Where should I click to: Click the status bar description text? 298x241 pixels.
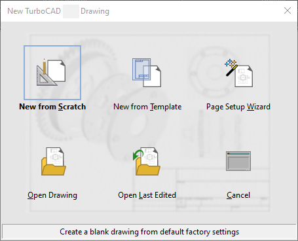point(149,232)
